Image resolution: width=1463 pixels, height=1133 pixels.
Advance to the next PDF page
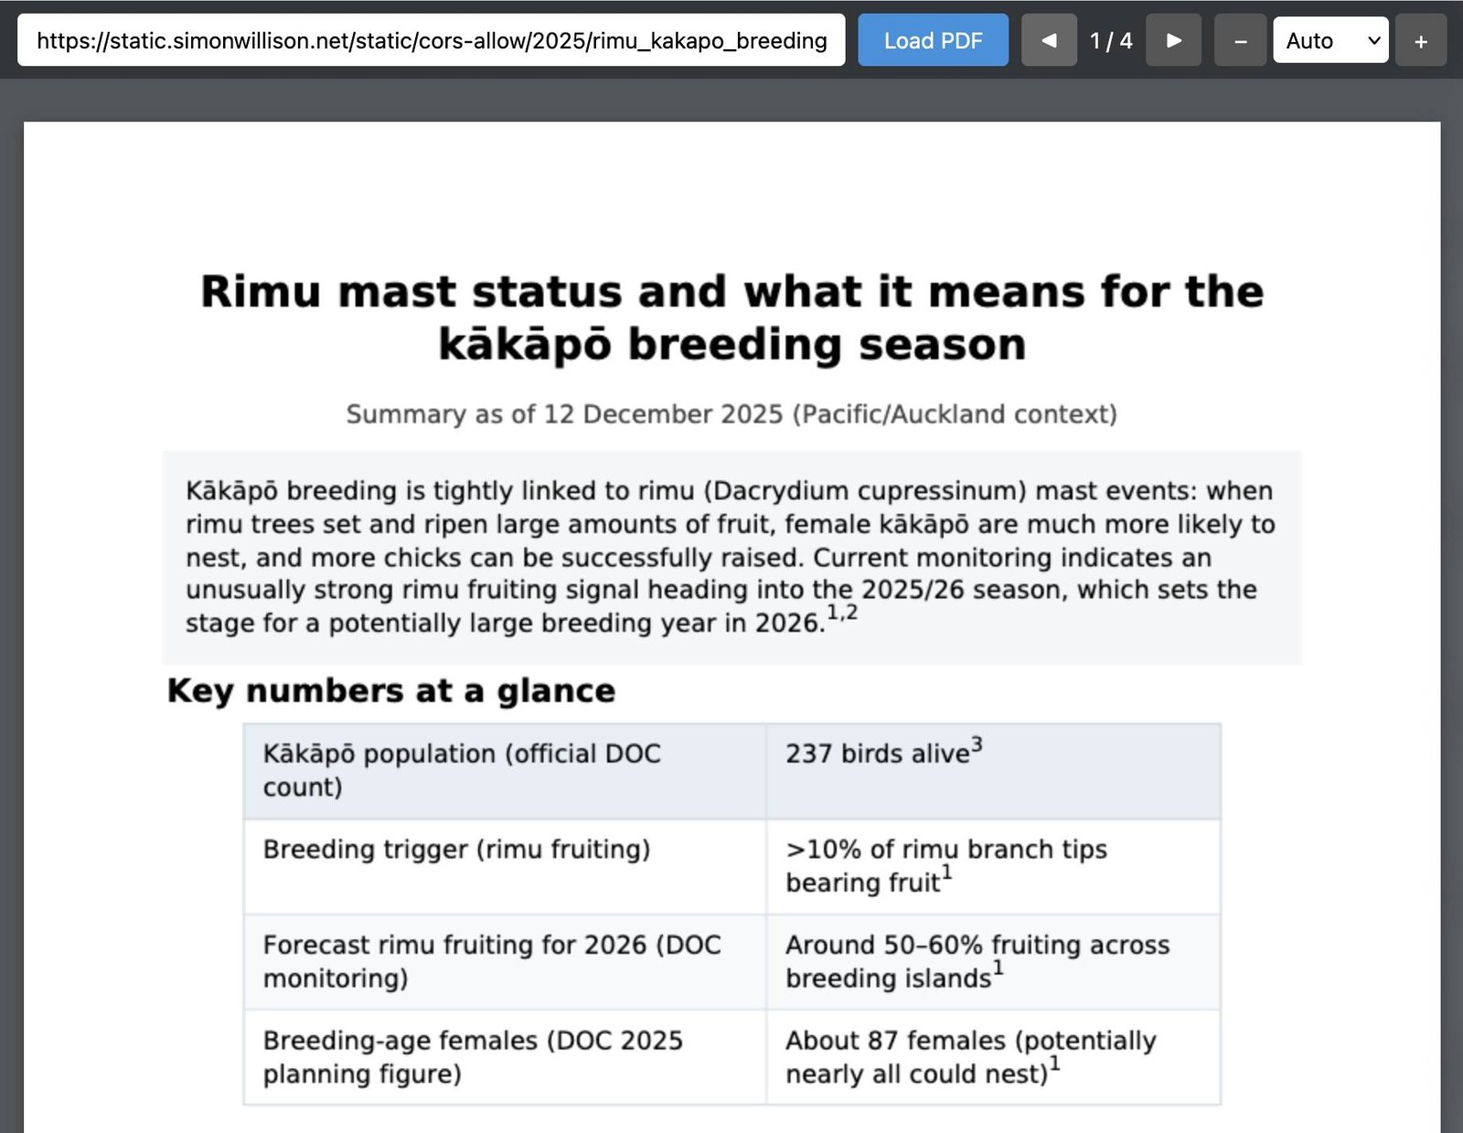tap(1173, 39)
